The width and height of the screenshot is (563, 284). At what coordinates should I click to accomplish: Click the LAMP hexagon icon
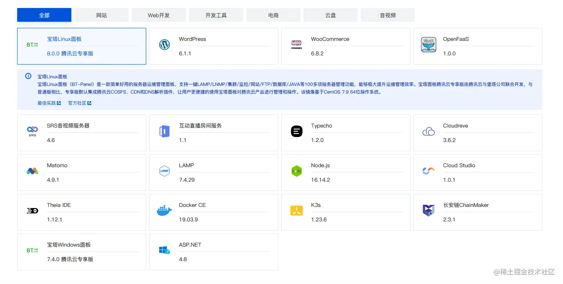(164, 171)
